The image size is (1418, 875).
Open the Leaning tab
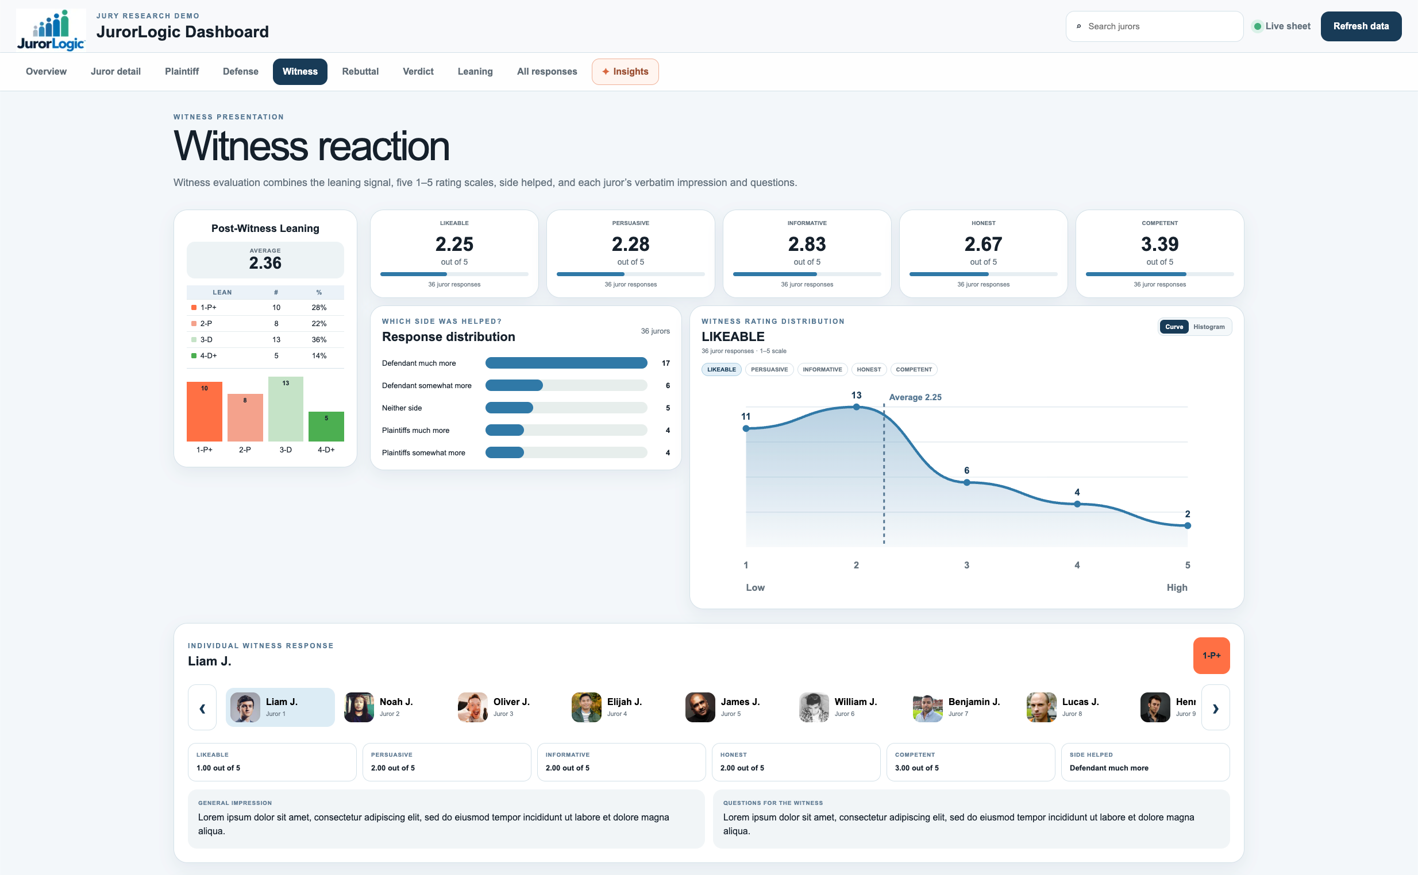475,72
